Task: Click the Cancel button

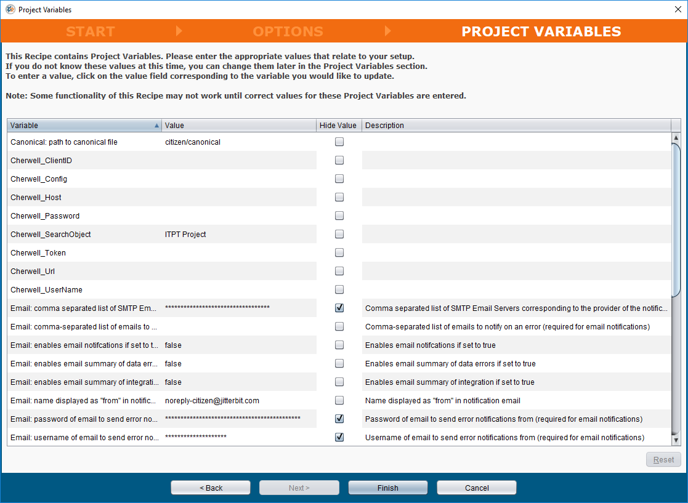Action: point(476,488)
